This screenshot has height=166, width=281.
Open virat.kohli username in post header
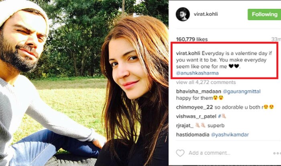(206, 14)
